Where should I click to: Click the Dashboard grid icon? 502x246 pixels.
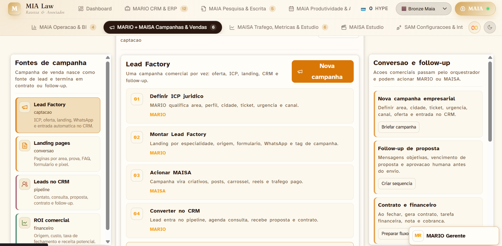click(81, 9)
